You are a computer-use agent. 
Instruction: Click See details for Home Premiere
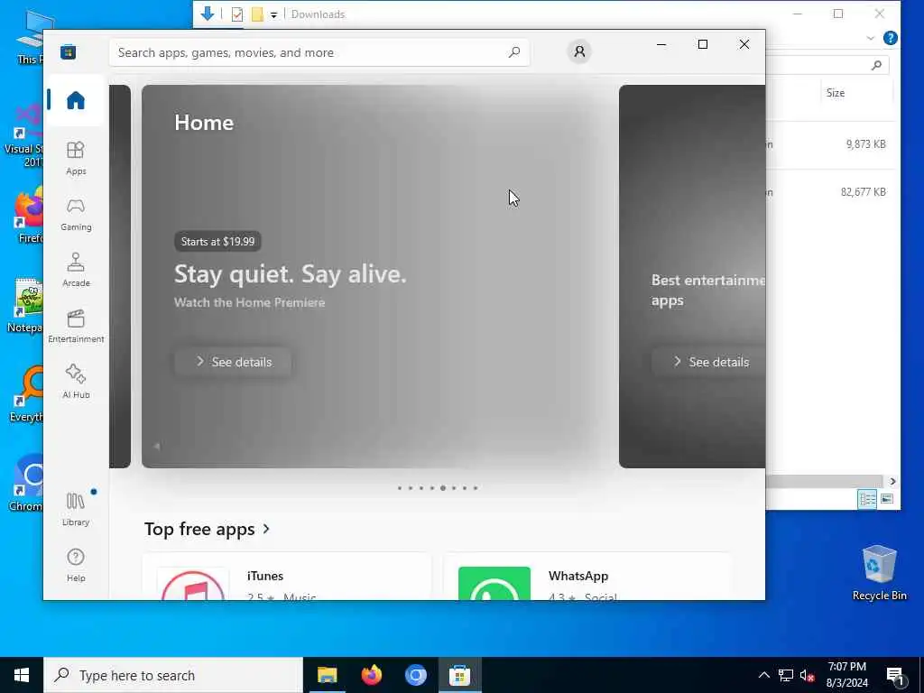233,362
